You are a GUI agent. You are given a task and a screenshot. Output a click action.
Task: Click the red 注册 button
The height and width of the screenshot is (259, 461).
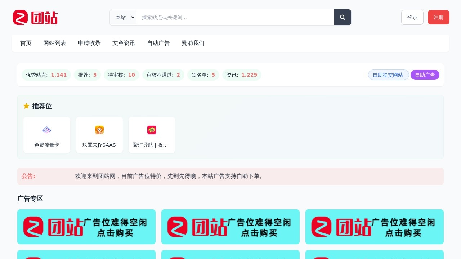(439, 17)
